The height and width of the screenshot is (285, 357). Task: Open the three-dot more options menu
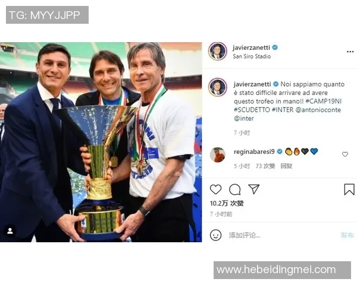point(350,52)
